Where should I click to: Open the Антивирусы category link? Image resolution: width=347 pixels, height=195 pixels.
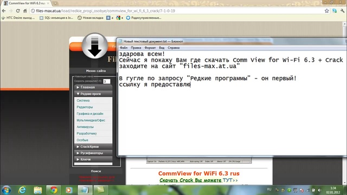[x=85, y=127]
